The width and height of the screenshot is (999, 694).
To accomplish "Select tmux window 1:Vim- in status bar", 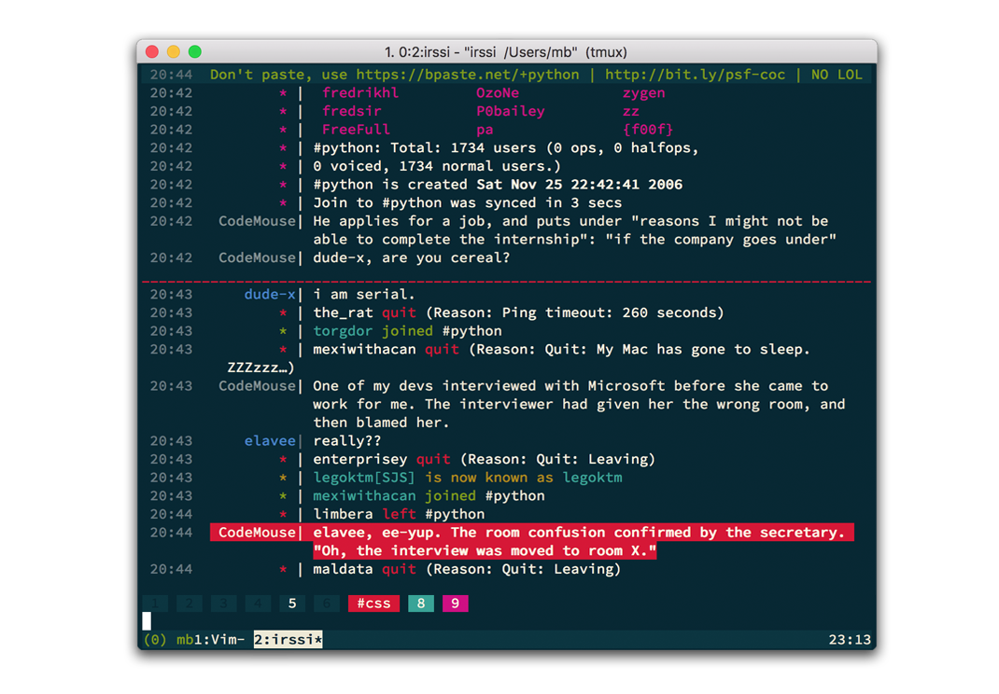I will (219, 639).
